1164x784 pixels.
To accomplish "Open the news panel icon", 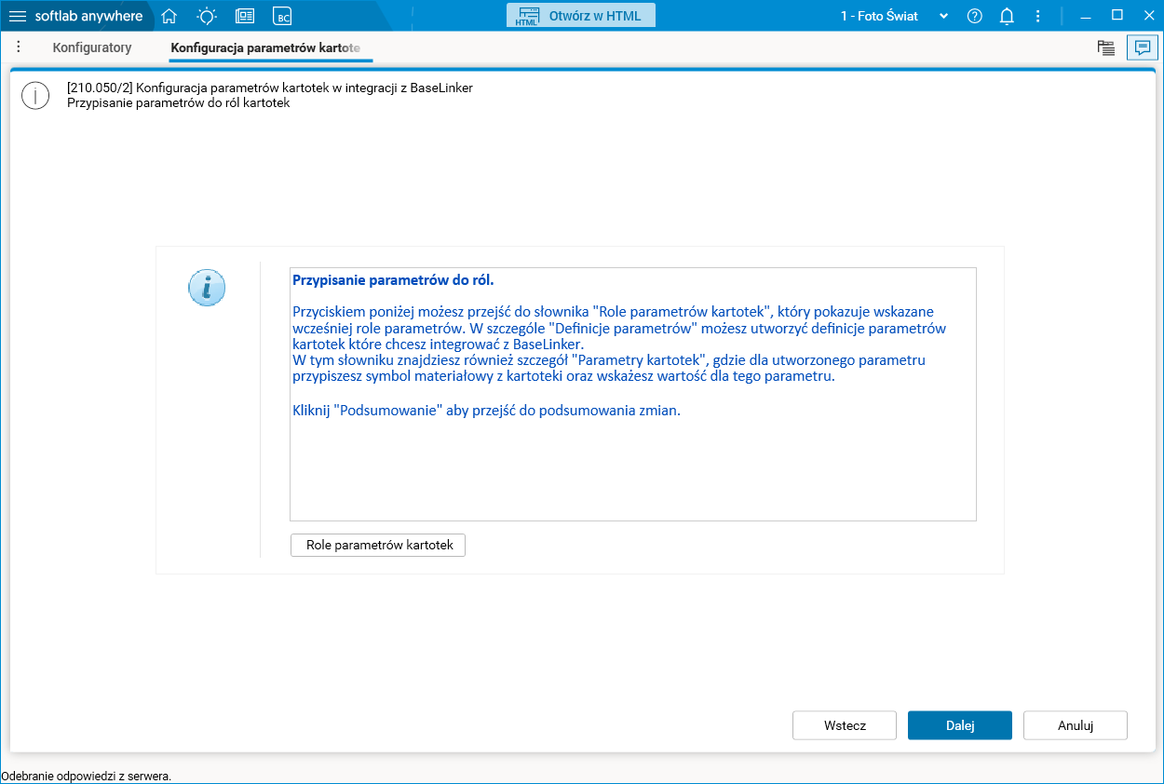I will coord(245,16).
